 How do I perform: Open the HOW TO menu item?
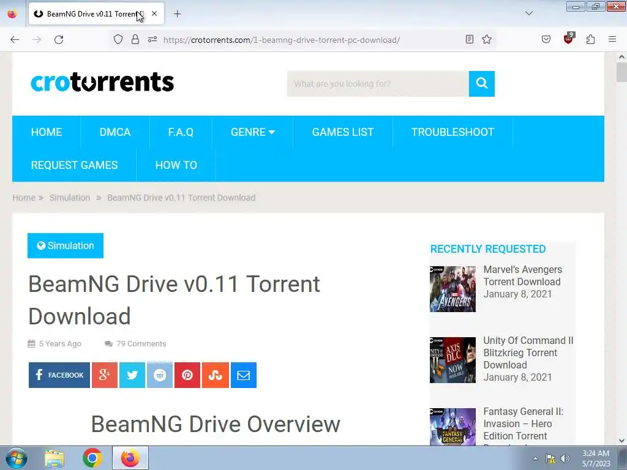tap(176, 165)
